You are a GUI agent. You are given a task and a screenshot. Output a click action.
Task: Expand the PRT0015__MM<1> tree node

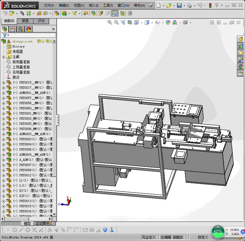[x=3, y=82]
